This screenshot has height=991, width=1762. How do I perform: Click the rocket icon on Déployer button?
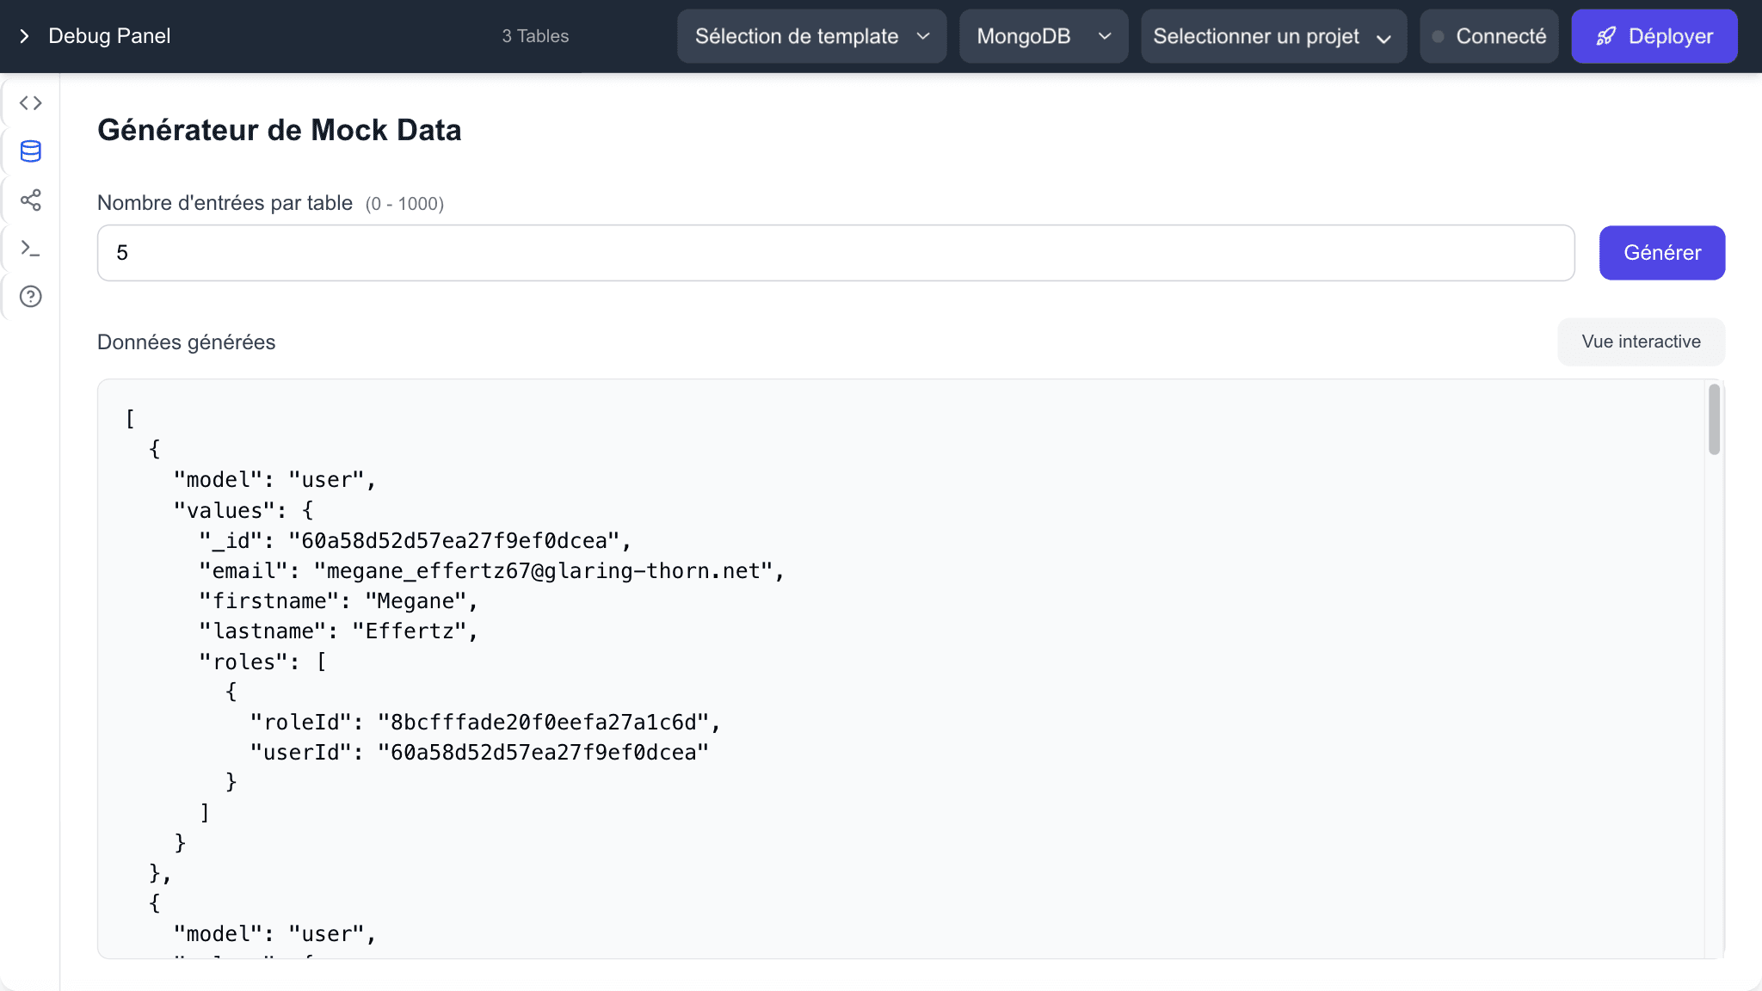1606,36
